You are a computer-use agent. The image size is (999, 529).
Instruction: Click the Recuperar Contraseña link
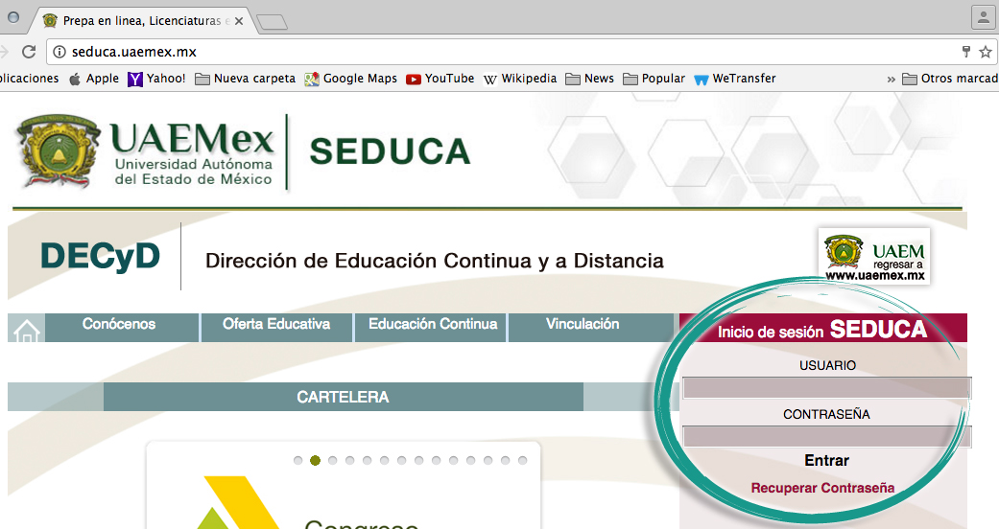click(x=822, y=488)
